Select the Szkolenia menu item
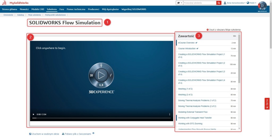This screenshot has height=137, width=272. (52, 9)
